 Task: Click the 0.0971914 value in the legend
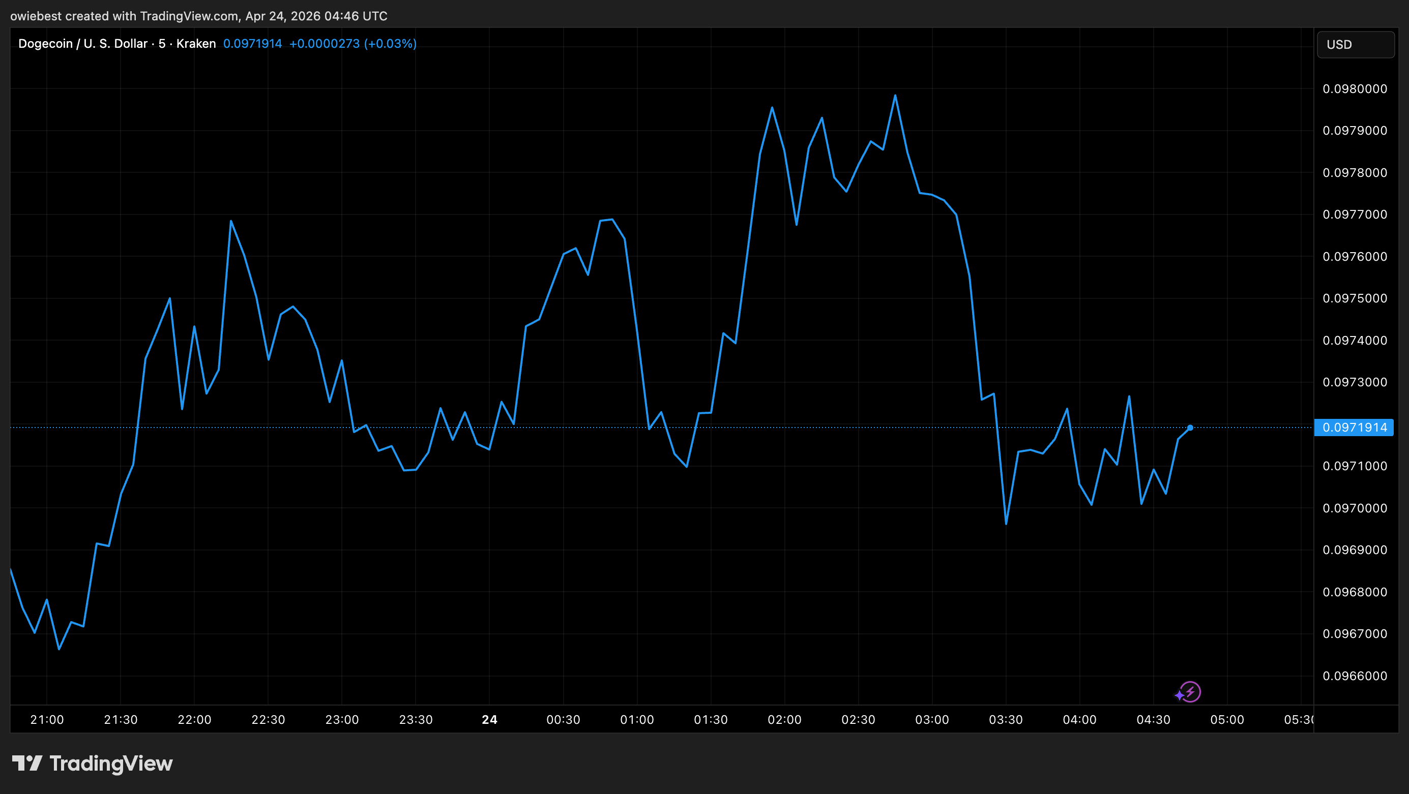click(252, 44)
